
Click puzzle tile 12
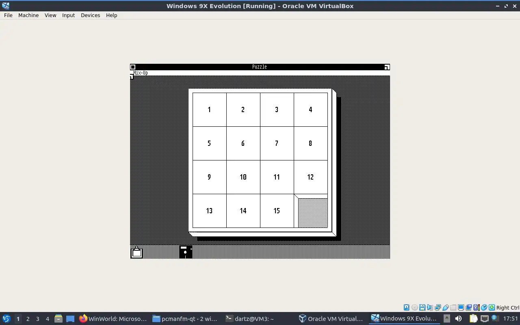tap(311, 177)
